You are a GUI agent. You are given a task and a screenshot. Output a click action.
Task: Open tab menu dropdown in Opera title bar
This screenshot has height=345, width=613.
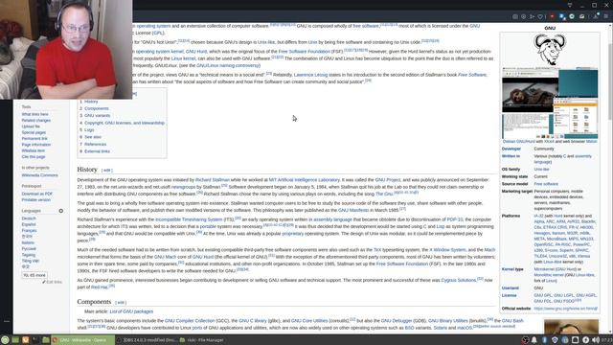(570, 5)
